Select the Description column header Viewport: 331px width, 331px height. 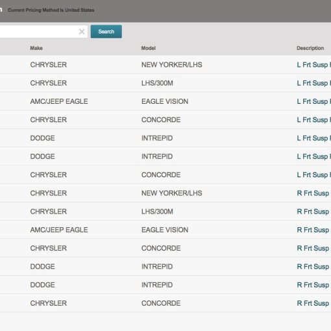click(x=310, y=48)
